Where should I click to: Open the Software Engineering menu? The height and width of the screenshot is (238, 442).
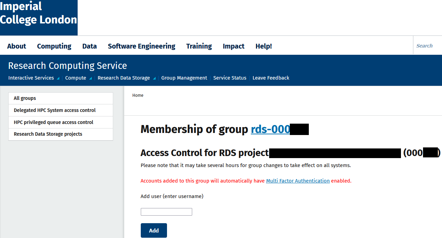(141, 46)
